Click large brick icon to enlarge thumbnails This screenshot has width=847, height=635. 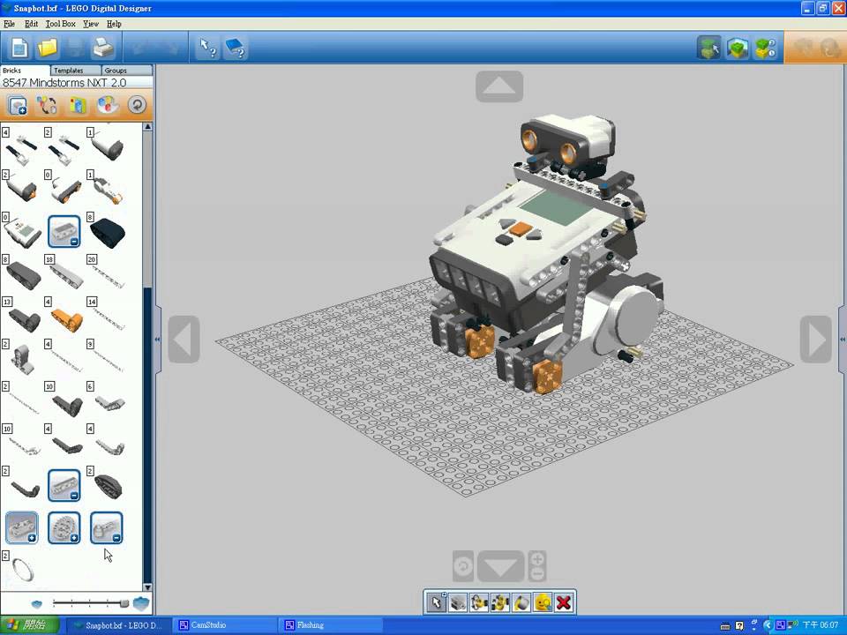[x=141, y=603]
